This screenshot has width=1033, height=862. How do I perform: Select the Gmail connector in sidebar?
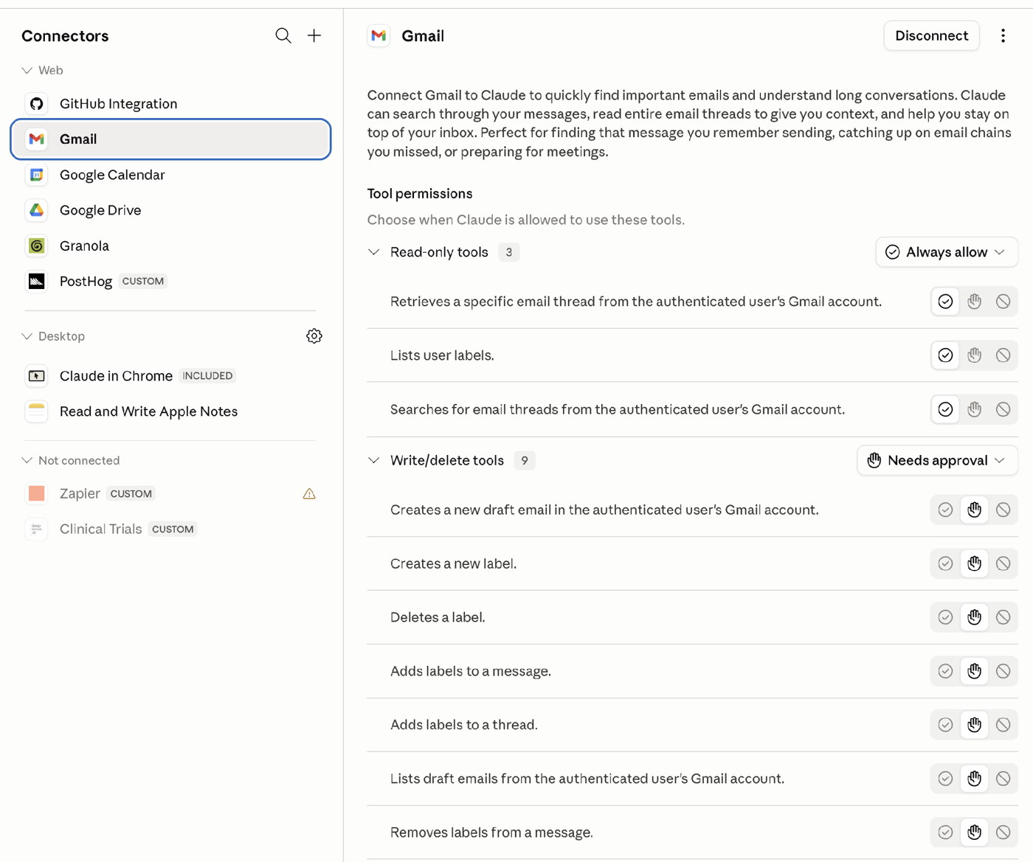[170, 139]
